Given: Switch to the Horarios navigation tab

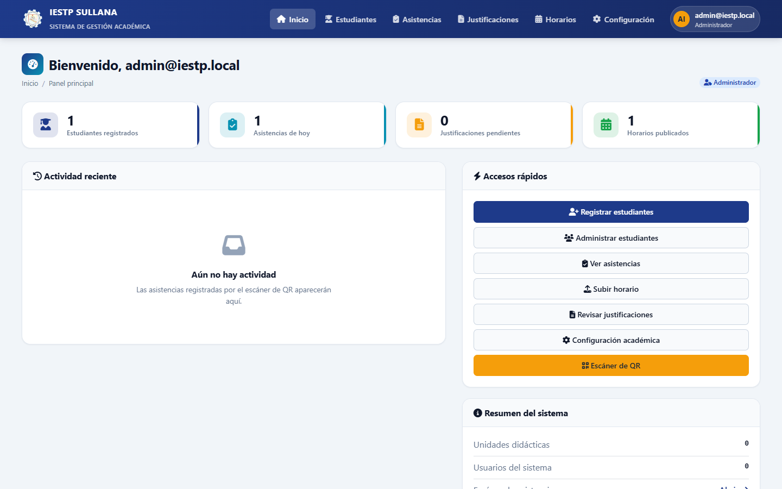Looking at the screenshot, I should [x=556, y=19].
